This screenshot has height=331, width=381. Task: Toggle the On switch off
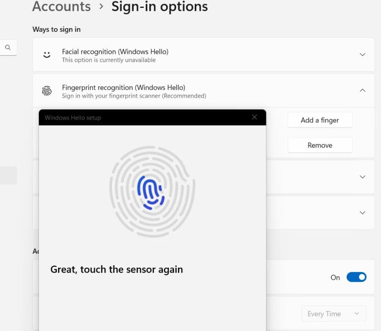coord(356,277)
